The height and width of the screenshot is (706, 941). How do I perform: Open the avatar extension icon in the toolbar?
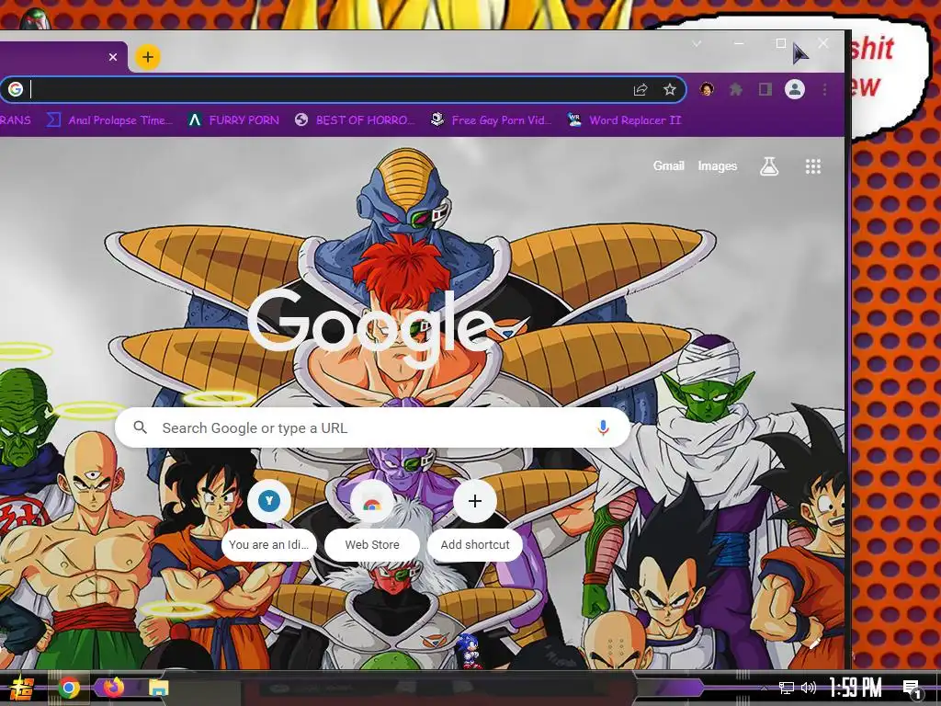coord(707,89)
